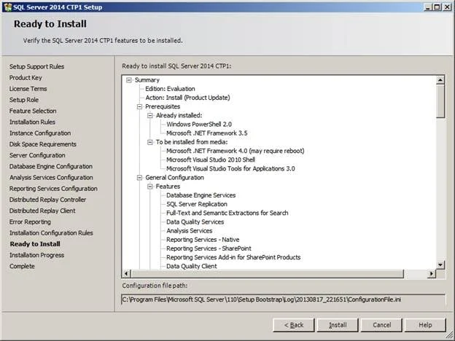455x341 pixels.
Task: Select 'Data Quality Client' row
Action: pos(192,266)
